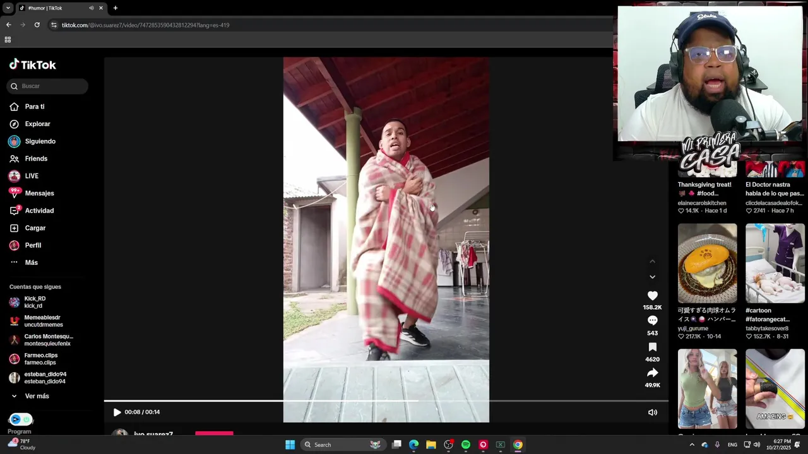Screen dimensions: 808x454
Task: Open the Thanksgiving treat video title
Action: coord(705,189)
